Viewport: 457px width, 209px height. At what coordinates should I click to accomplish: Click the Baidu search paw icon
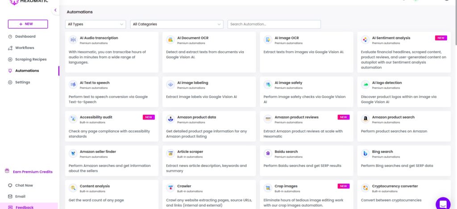click(x=268, y=153)
